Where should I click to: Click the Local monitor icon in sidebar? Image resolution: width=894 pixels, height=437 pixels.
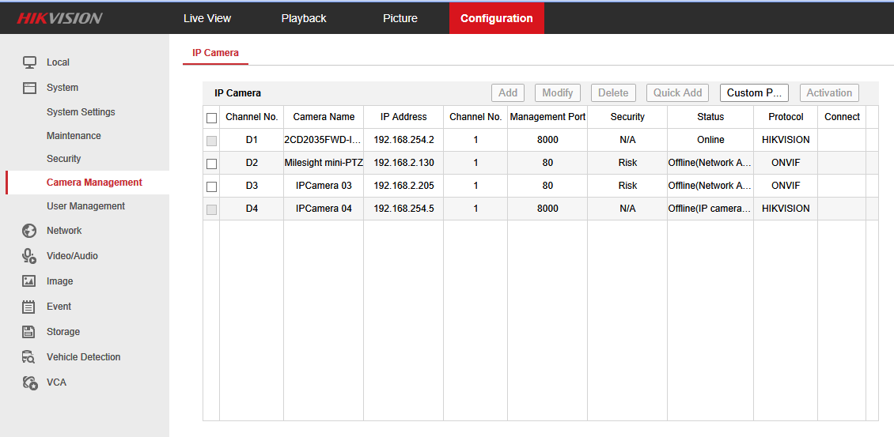coord(29,62)
